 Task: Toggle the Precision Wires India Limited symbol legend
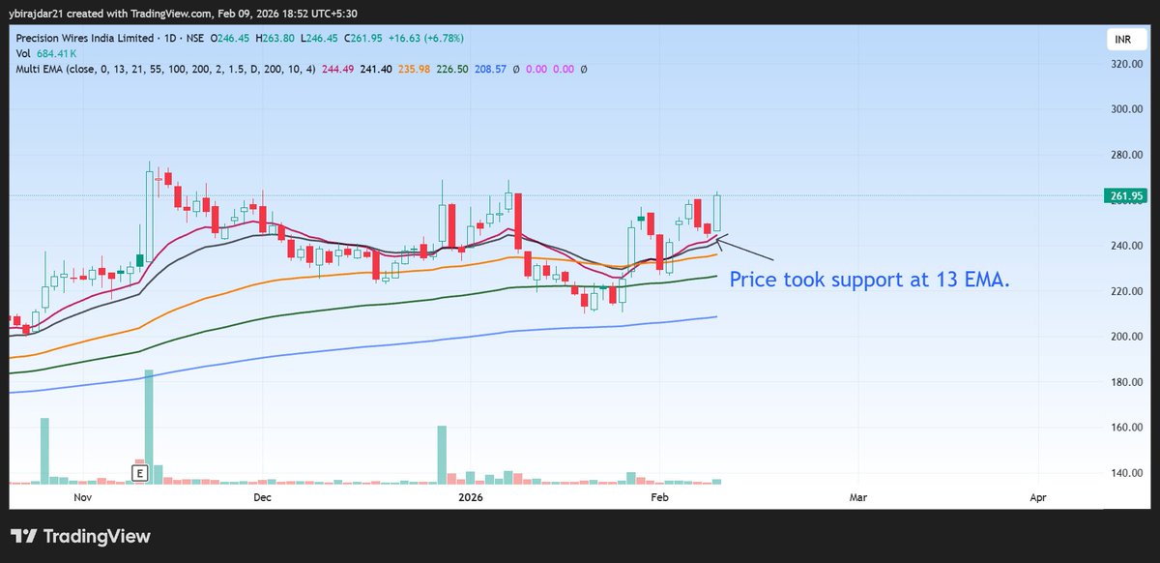pos(89,38)
